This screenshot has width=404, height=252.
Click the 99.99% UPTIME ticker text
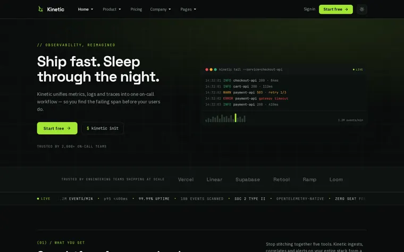[x=154, y=198]
